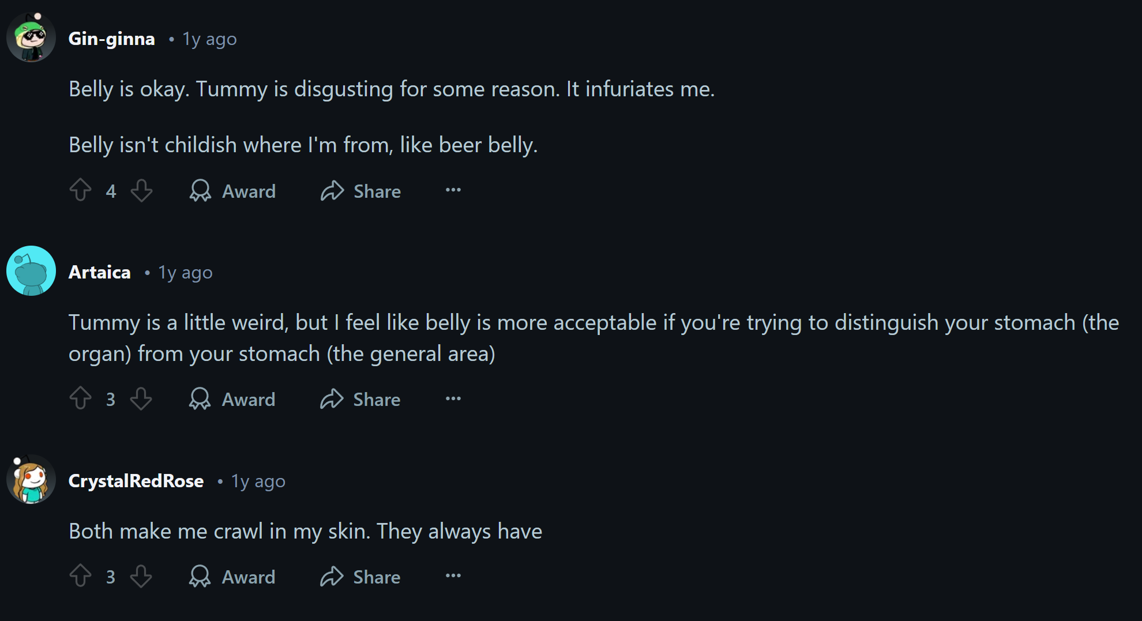This screenshot has width=1142, height=621.
Task: Award Artaica's comment
Action: pyautogui.click(x=232, y=399)
